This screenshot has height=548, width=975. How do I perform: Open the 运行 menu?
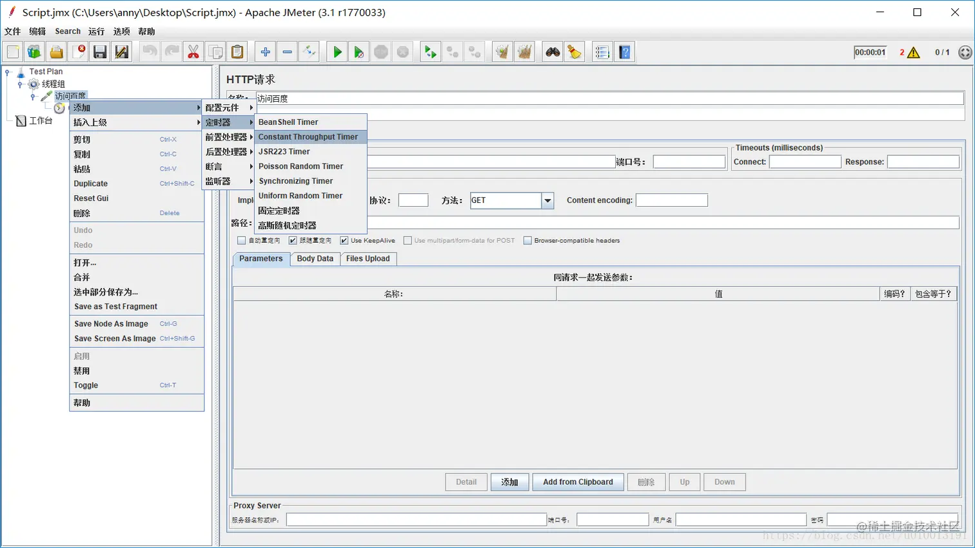pos(96,32)
